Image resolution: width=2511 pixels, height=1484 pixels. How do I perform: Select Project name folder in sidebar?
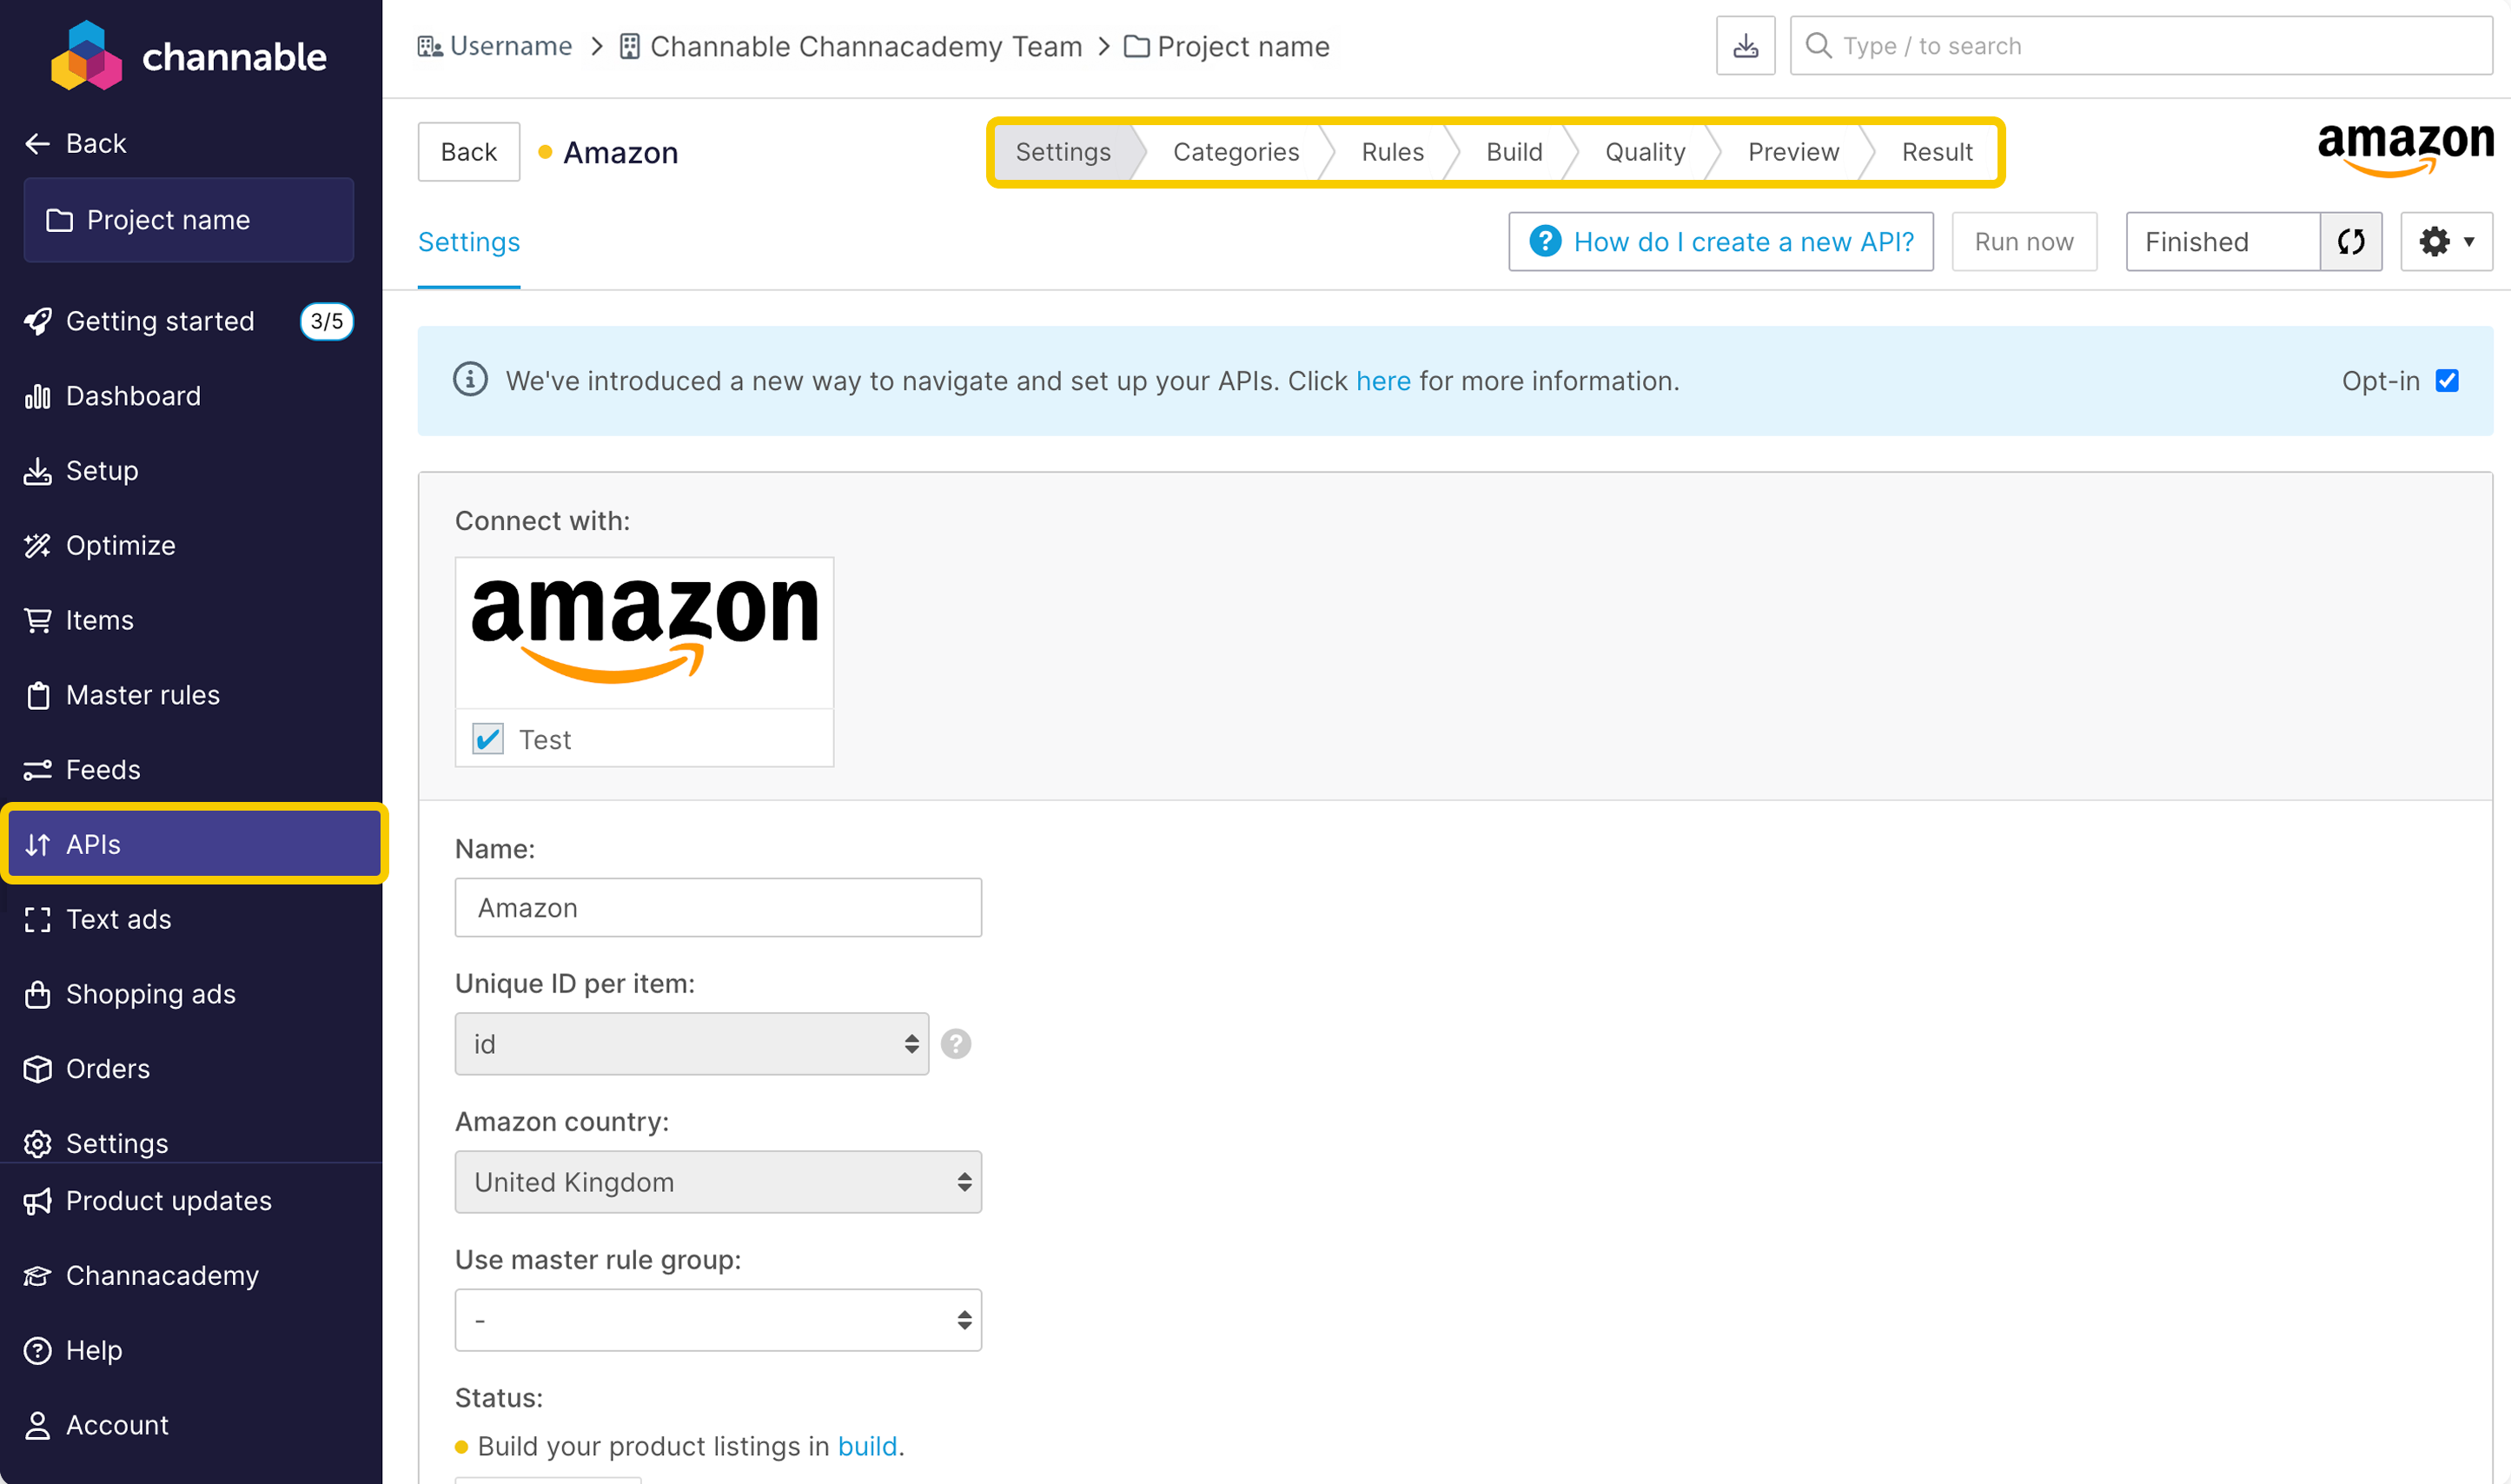(x=189, y=220)
